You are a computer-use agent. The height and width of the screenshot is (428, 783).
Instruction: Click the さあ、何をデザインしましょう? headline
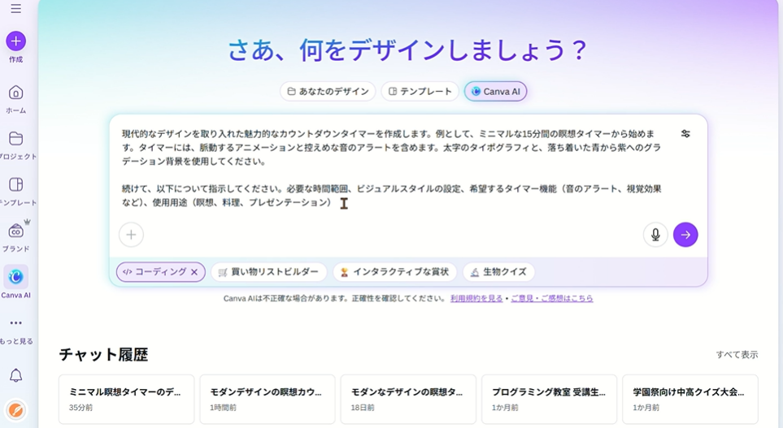point(407,50)
